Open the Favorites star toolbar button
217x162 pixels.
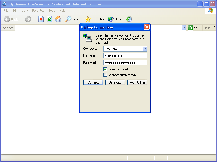pos(95,19)
